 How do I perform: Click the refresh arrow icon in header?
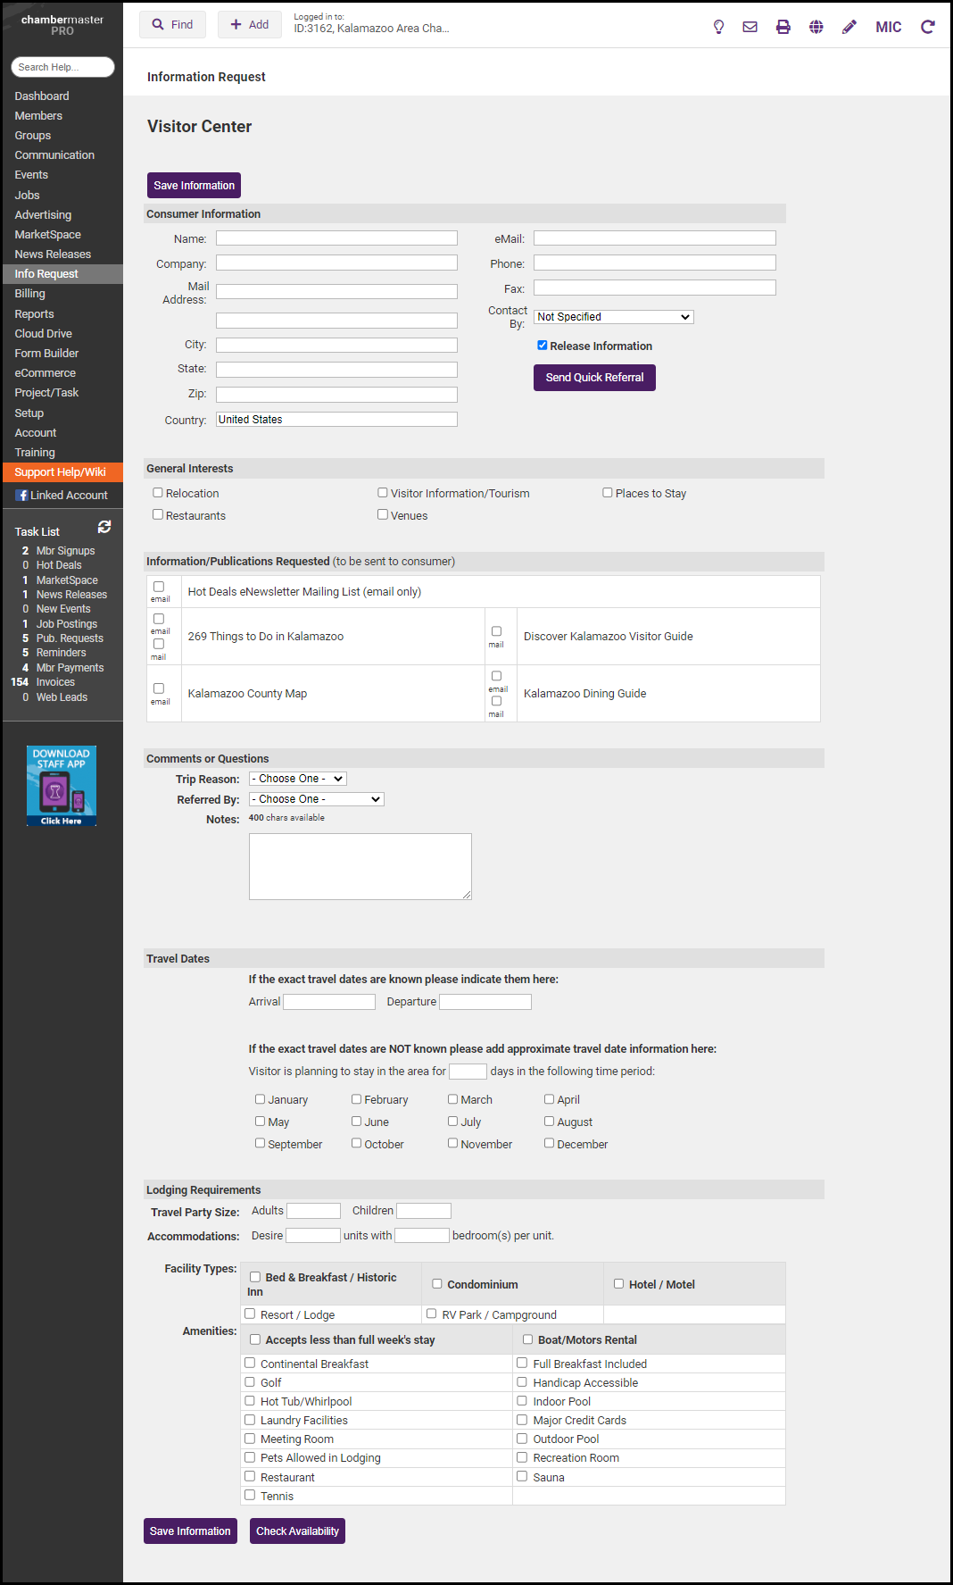(x=928, y=27)
